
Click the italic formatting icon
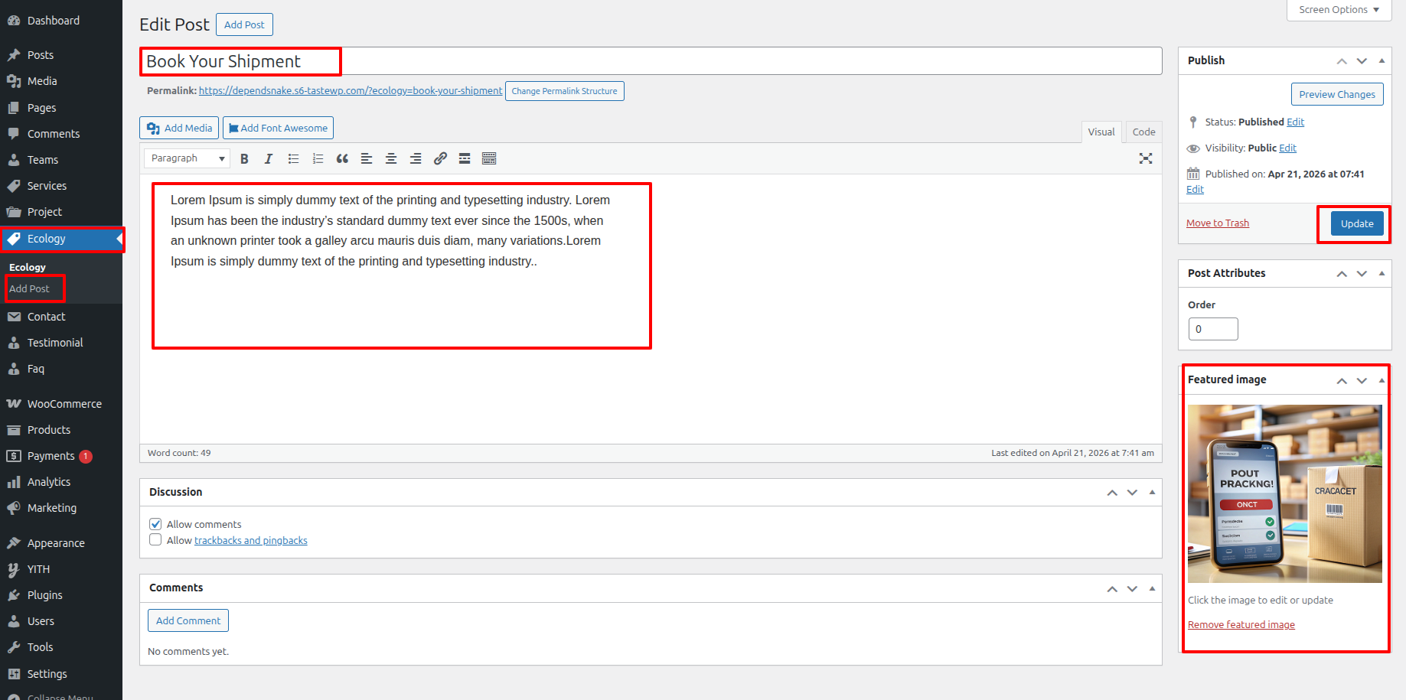tap(269, 158)
